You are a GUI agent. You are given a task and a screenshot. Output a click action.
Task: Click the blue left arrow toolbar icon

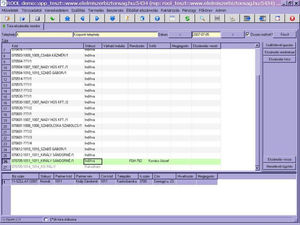[x=82, y=18]
